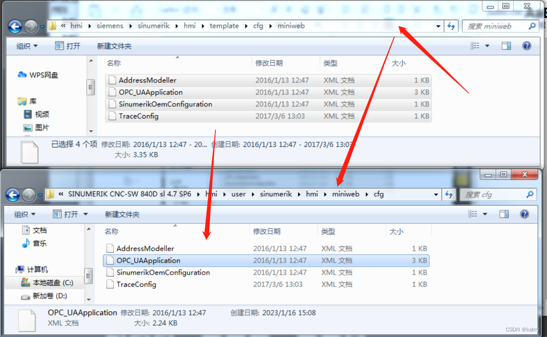Select WPS网盘 in the navigation pane
The image size is (547, 337).
[x=38, y=75]
